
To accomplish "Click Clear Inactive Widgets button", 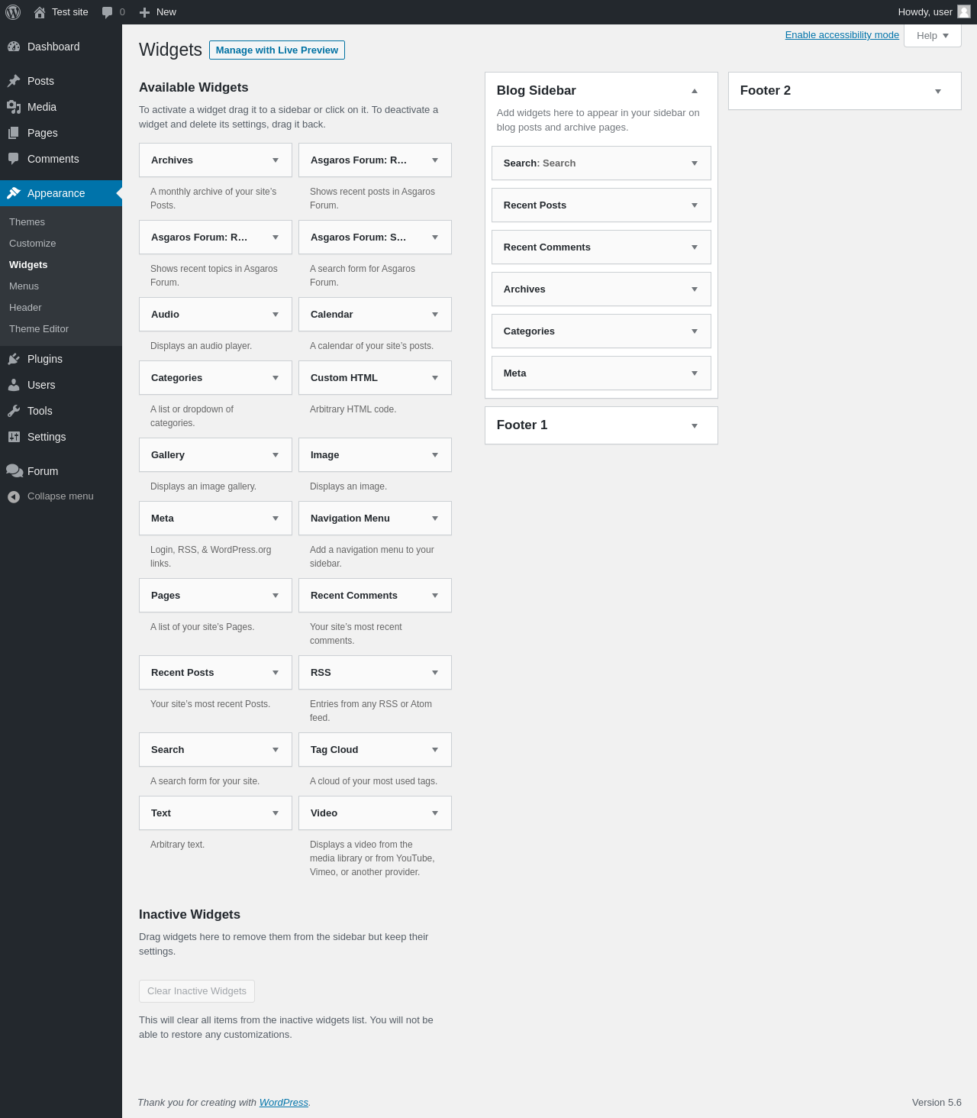I will [x=197, y=991].
